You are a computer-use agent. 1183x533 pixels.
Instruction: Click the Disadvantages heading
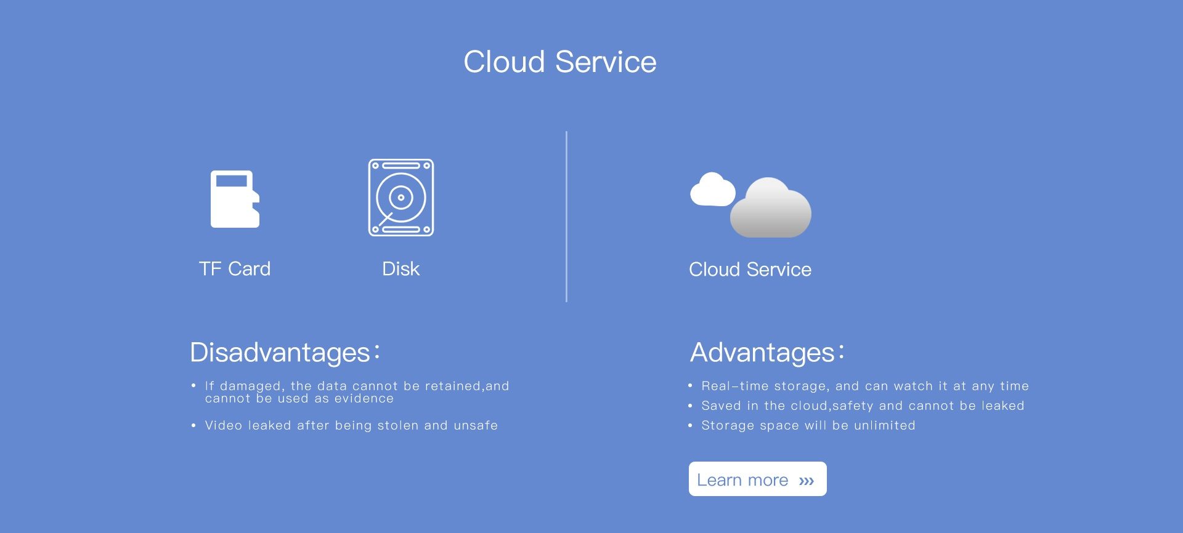click(280, 353)
